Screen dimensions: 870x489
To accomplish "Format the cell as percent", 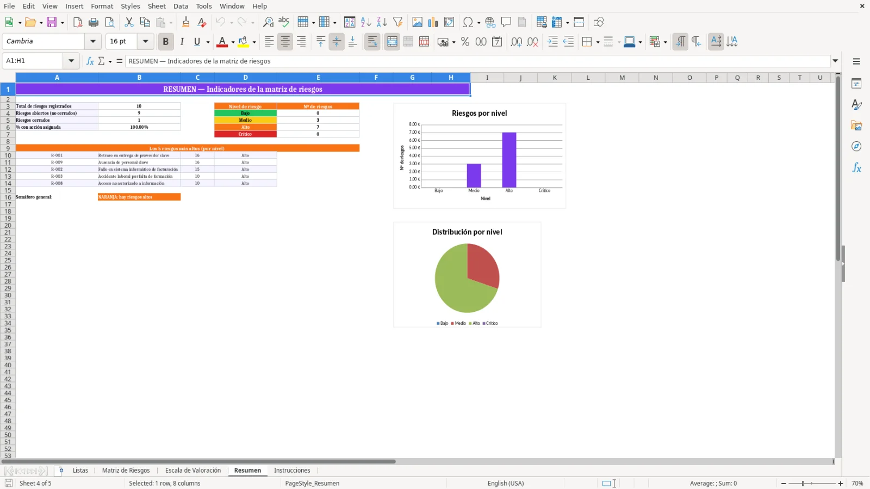I will coord(465,42).
